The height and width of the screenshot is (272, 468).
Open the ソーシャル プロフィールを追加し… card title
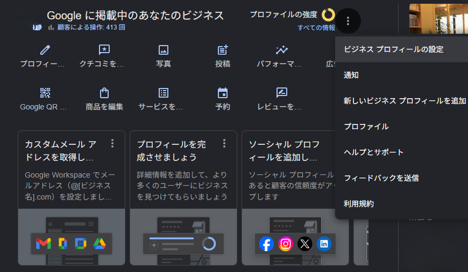[x=284, y=151]
